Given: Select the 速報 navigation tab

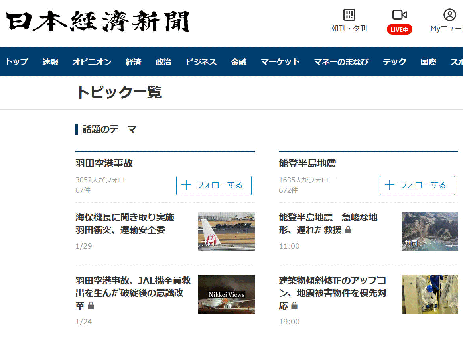Looking at the screenshot, I should (50, 62).
